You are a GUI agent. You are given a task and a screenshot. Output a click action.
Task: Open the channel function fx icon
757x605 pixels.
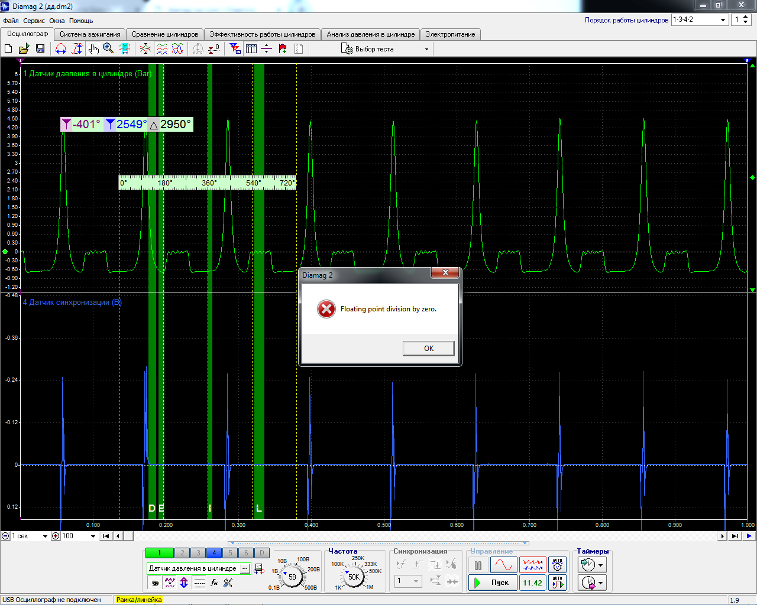[214, 583]
